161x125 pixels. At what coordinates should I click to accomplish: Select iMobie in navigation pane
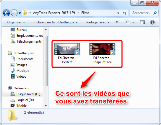coord(22,106)
